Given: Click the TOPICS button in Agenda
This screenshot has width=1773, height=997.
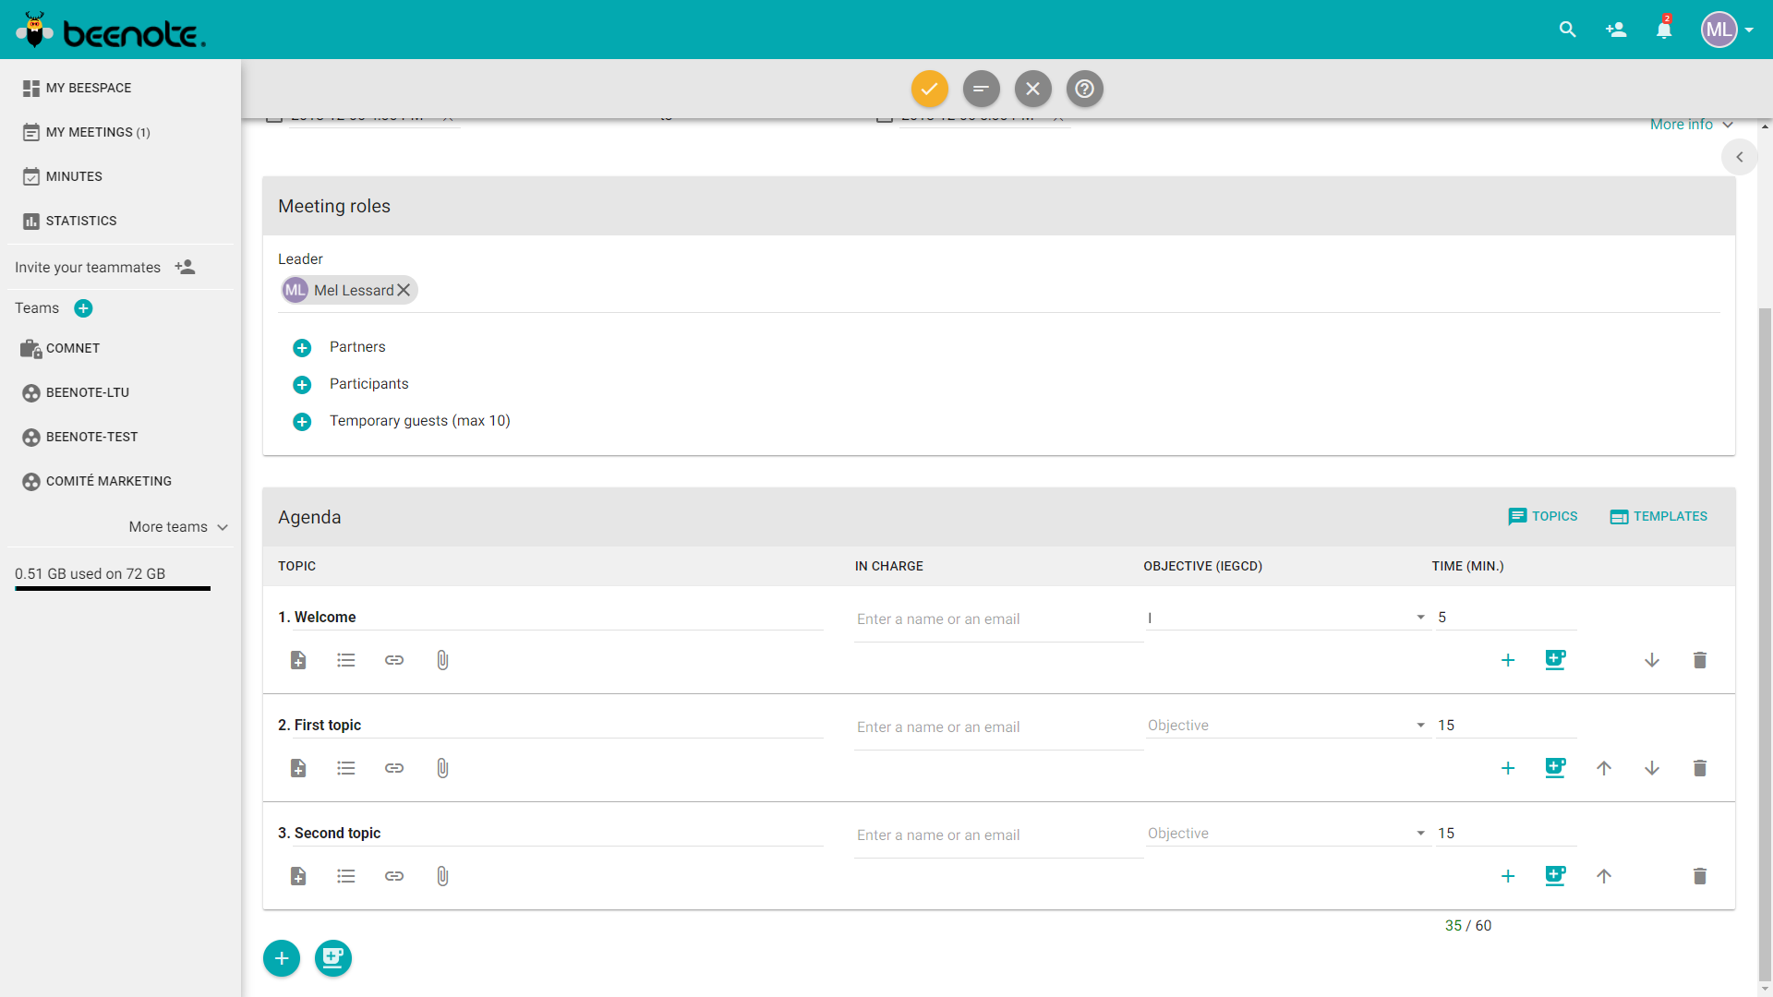Looking at the screenshot, I should tap(1543, 516).
